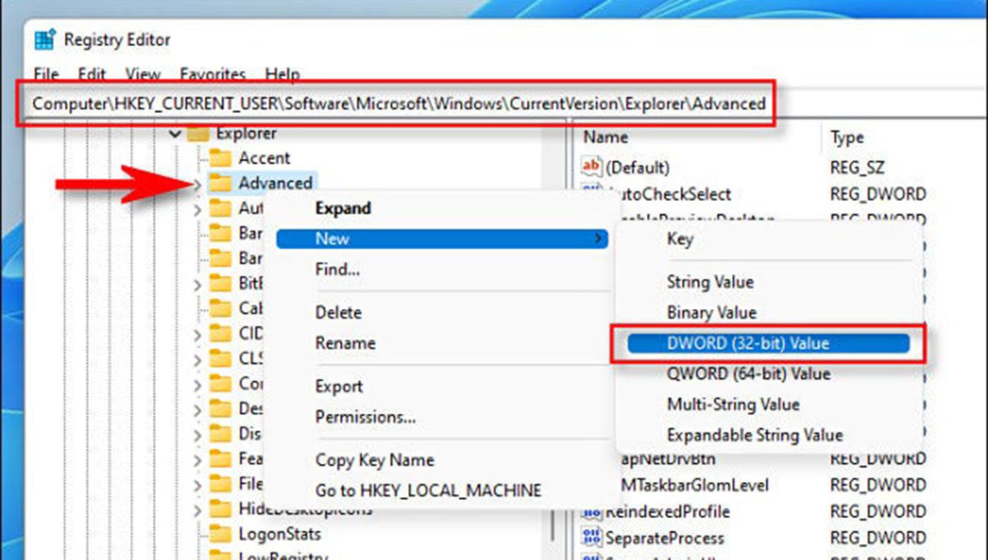Image resolution: width=988 pixels, height=560 pixels.
Task: Click the REG_SZ type of (Default)
Action: point(857,168)
